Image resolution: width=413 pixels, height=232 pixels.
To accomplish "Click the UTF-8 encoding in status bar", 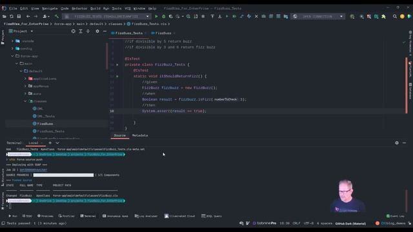I will (x=308, y=224).
